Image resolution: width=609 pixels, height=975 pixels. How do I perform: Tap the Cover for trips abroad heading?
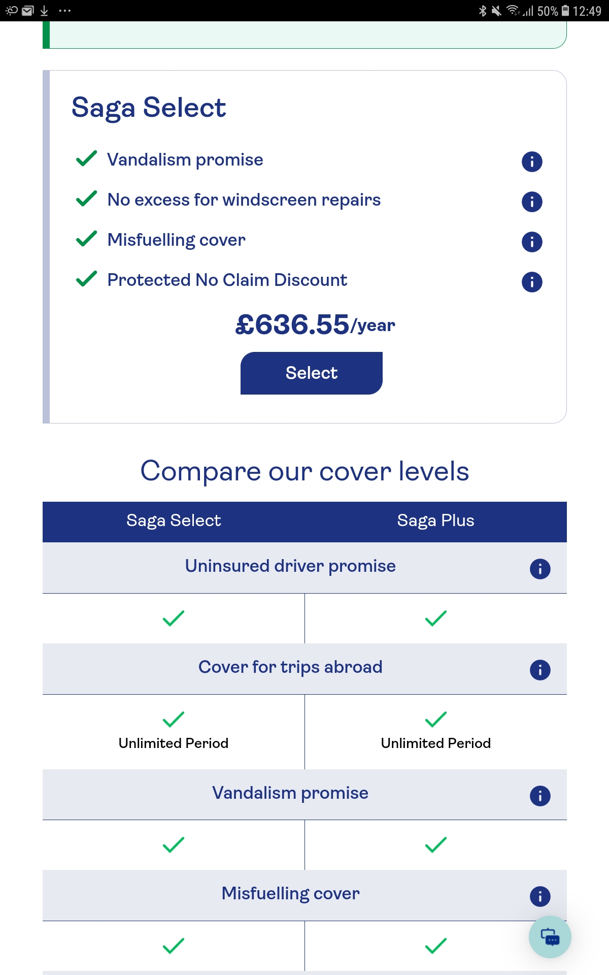coord(290,667)
